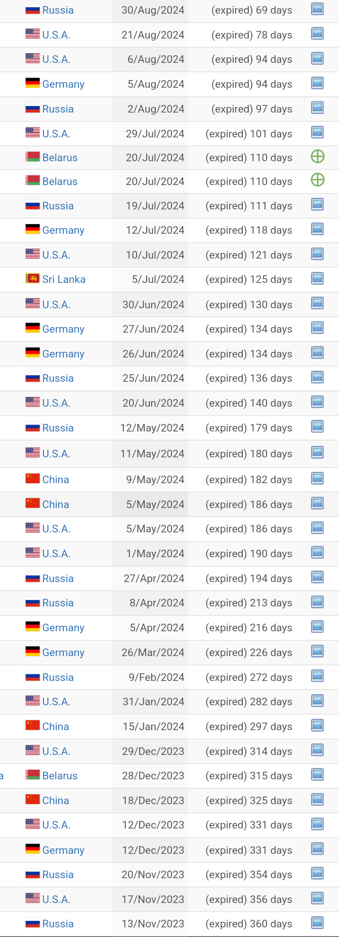Open screenshot icon for Germany 26/Mar/2024
The width and height of the screenshot is (354, 937).
click(x=317, y=652)
